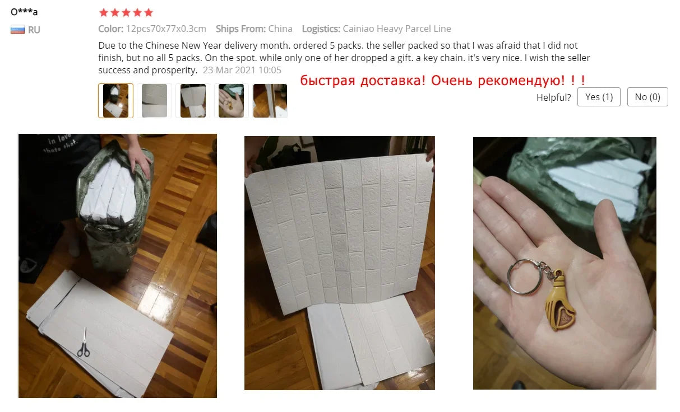Mark review helpful with Yes (1)
680x412 pixels.
tap(599, 97)
